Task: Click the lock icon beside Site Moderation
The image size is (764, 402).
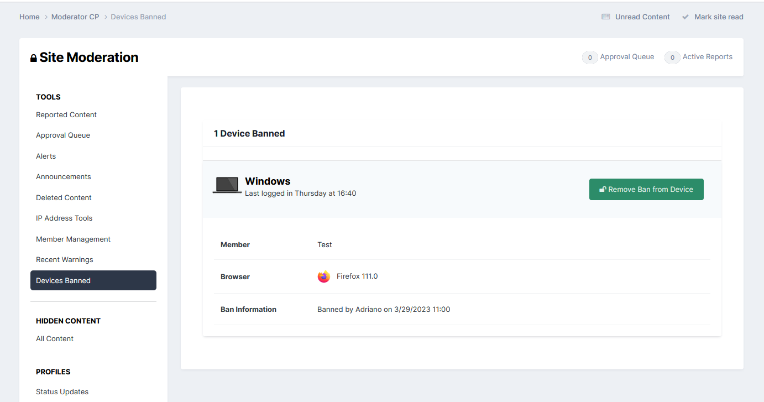Action: click(x=33, y=57)
